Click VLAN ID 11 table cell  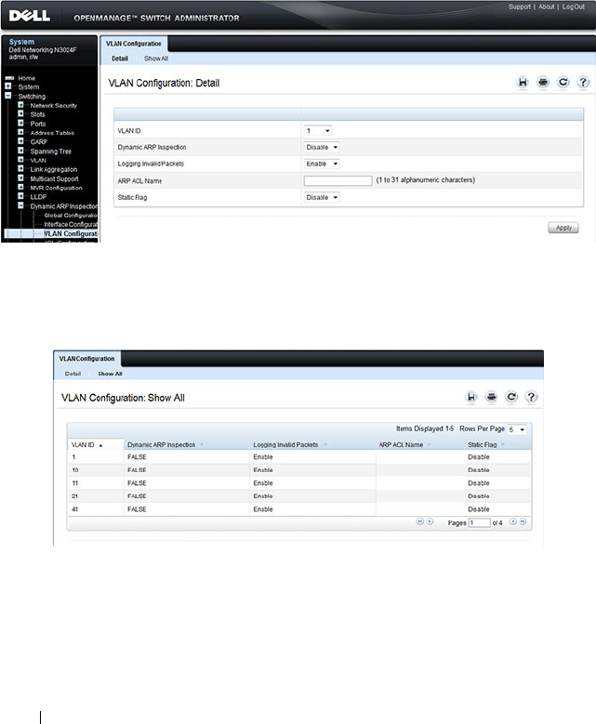click(95, 483)
